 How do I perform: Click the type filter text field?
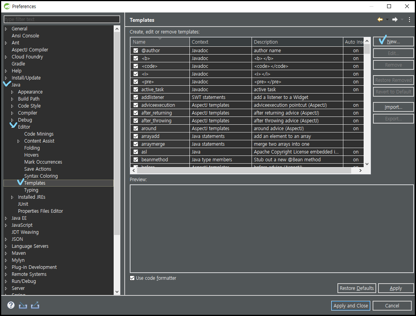pyautogui.click(x=62, y=19)
